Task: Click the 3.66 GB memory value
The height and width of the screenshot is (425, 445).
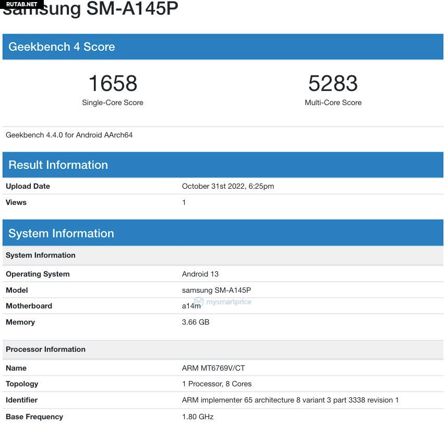Action: click(196, 322)
